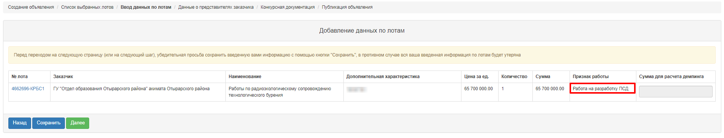Proceed with the green Далее button

(x=77, y=123)
